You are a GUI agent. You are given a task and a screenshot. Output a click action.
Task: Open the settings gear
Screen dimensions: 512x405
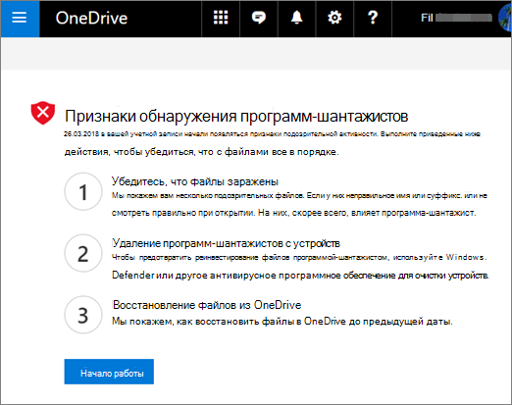click(334, 18)
